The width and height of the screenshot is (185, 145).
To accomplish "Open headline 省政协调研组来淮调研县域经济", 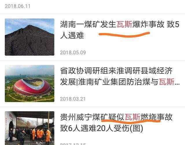I will click(116, 71).
